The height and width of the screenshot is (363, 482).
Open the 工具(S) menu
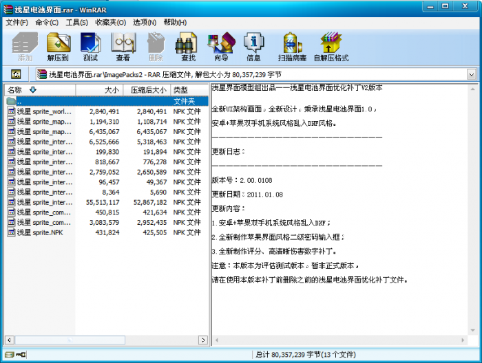click(x=77, y=23)
